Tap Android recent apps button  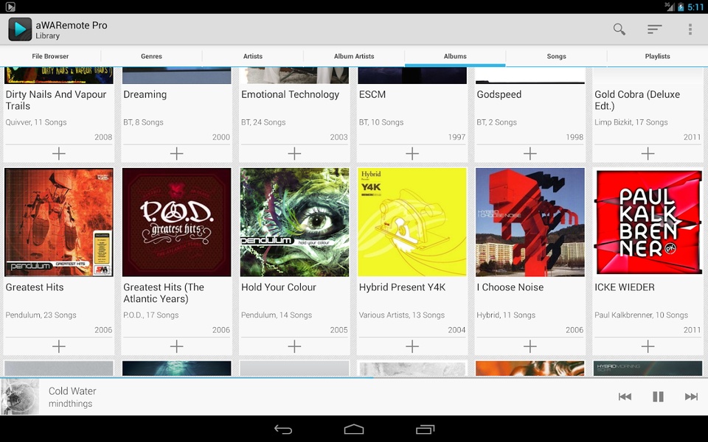click(x=425, y=429)
